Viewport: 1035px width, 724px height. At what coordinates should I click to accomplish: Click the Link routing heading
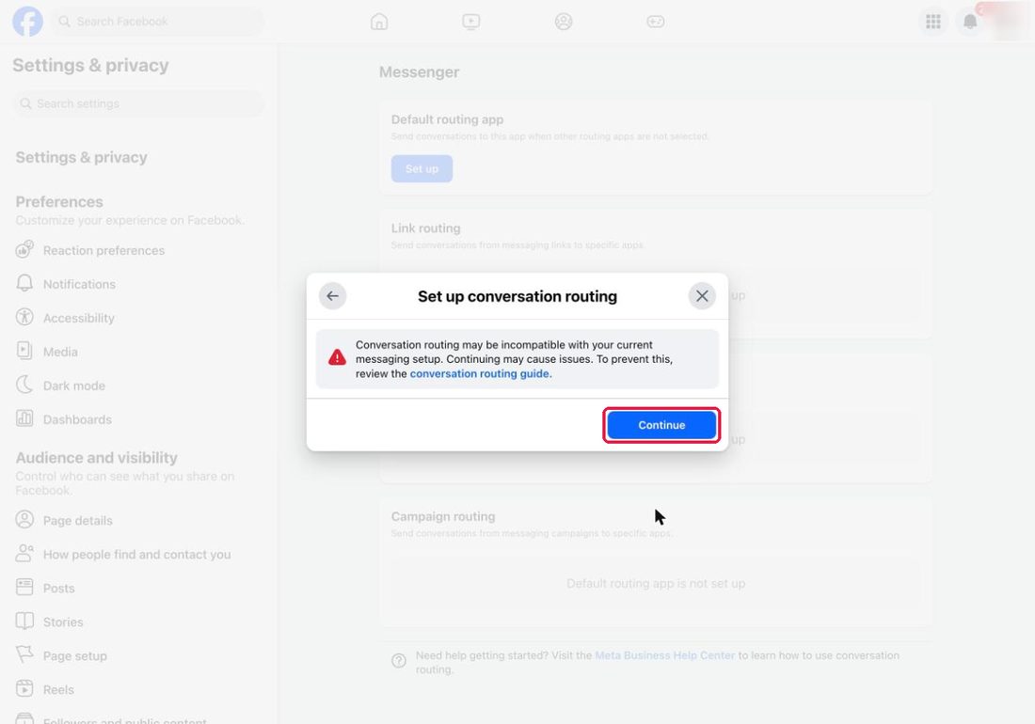tap(425, 228)
